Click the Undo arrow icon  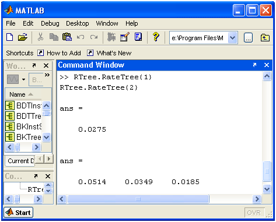(x=81, y=37)
